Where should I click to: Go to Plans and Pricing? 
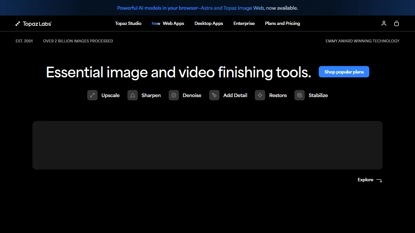(282, 23)
